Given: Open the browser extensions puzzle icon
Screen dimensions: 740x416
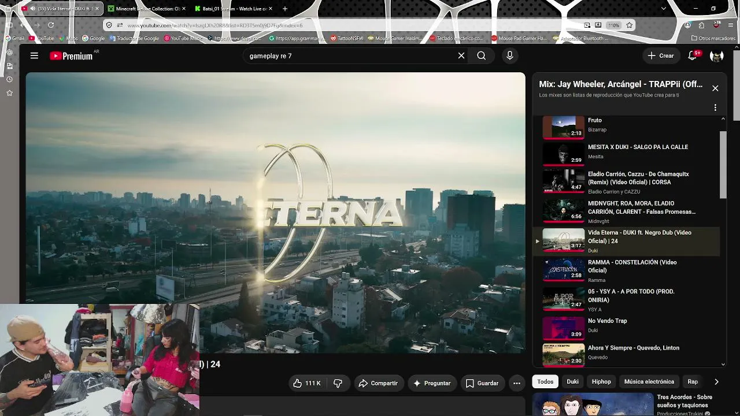Looking at the screenshot, I should 701,25.
